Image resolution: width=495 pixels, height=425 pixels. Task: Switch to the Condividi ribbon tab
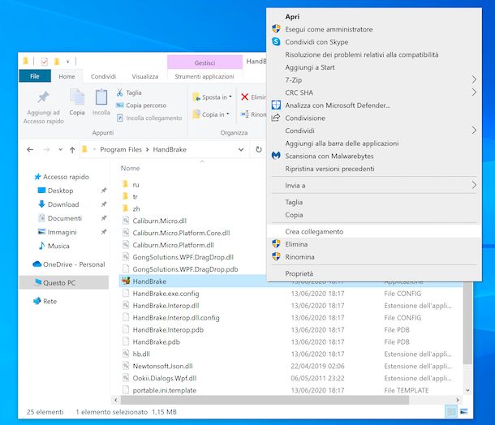pyautogui.click(x=103, y=76)
